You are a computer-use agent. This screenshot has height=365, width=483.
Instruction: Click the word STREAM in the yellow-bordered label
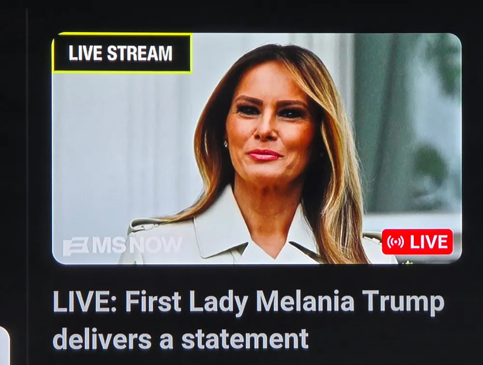pyautogui.click(x=139, y=53)
